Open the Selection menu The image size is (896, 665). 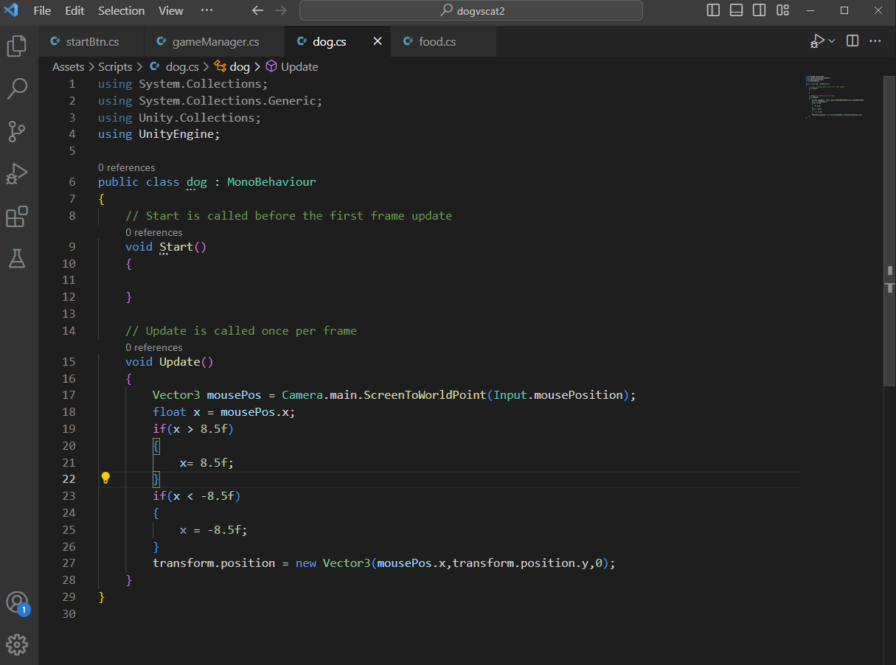coord(122,10)
